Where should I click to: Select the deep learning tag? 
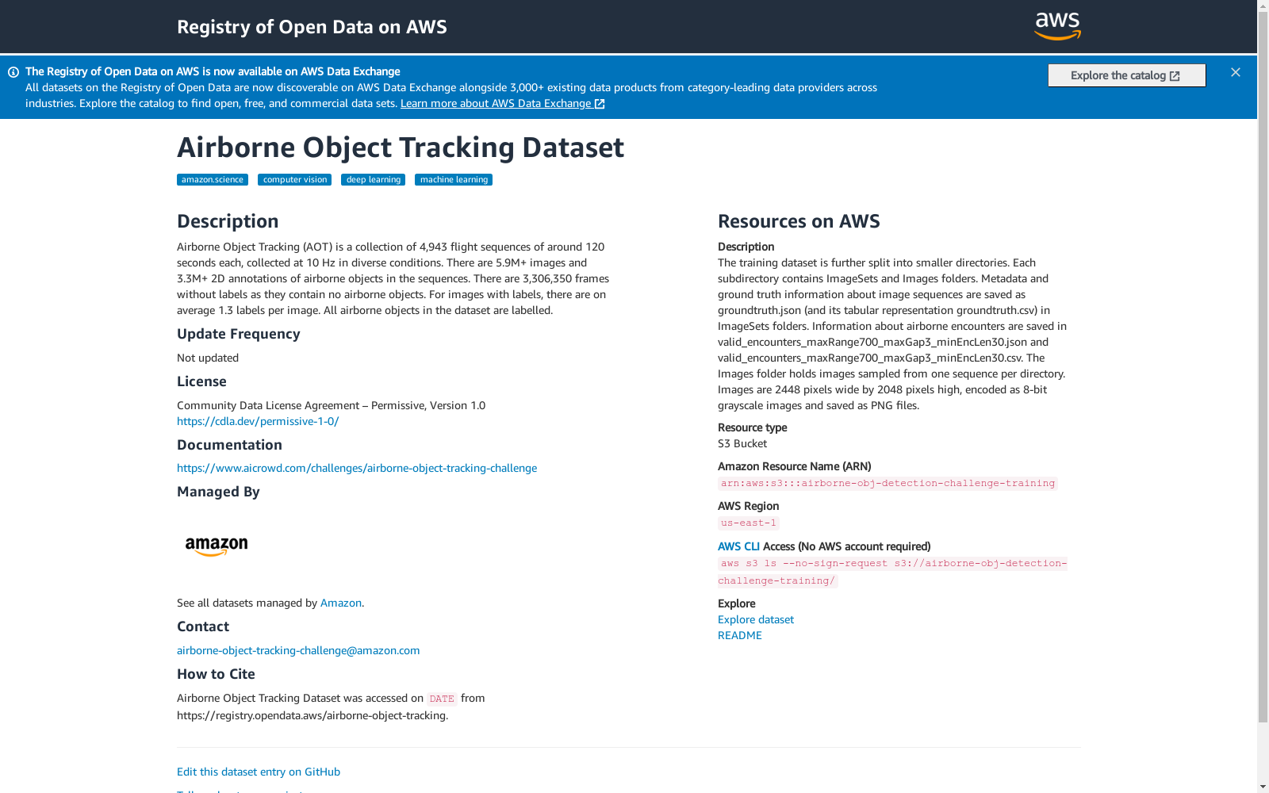tap(374, 180)
